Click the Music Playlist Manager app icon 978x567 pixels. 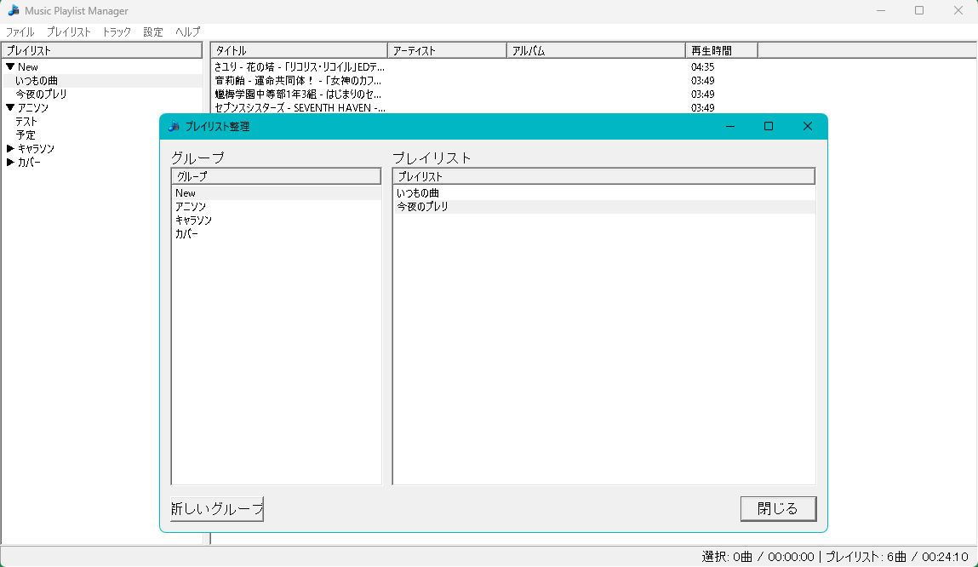(x=13, y=10)
